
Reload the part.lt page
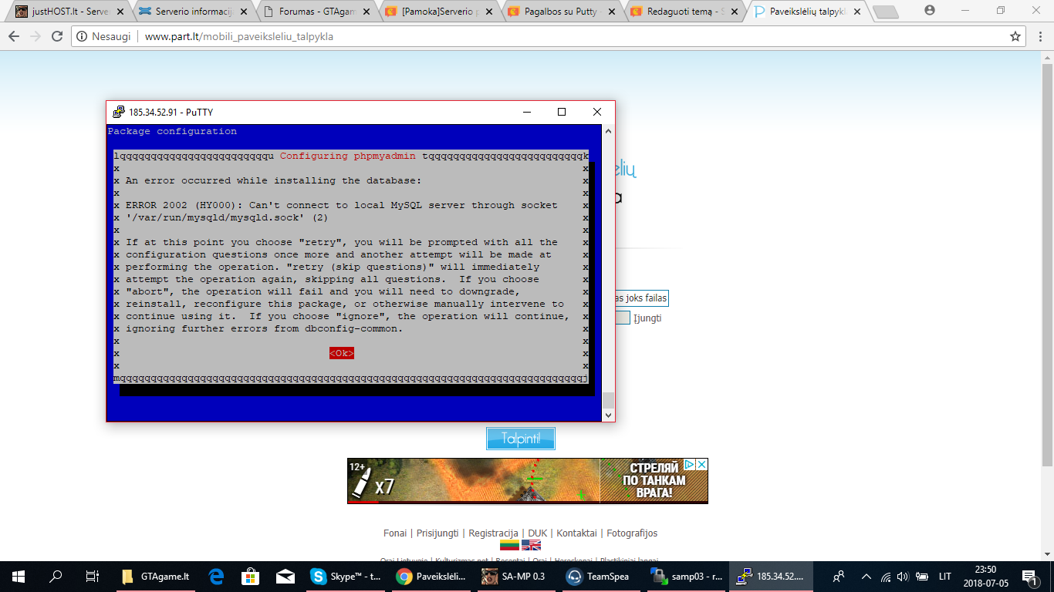57,36
